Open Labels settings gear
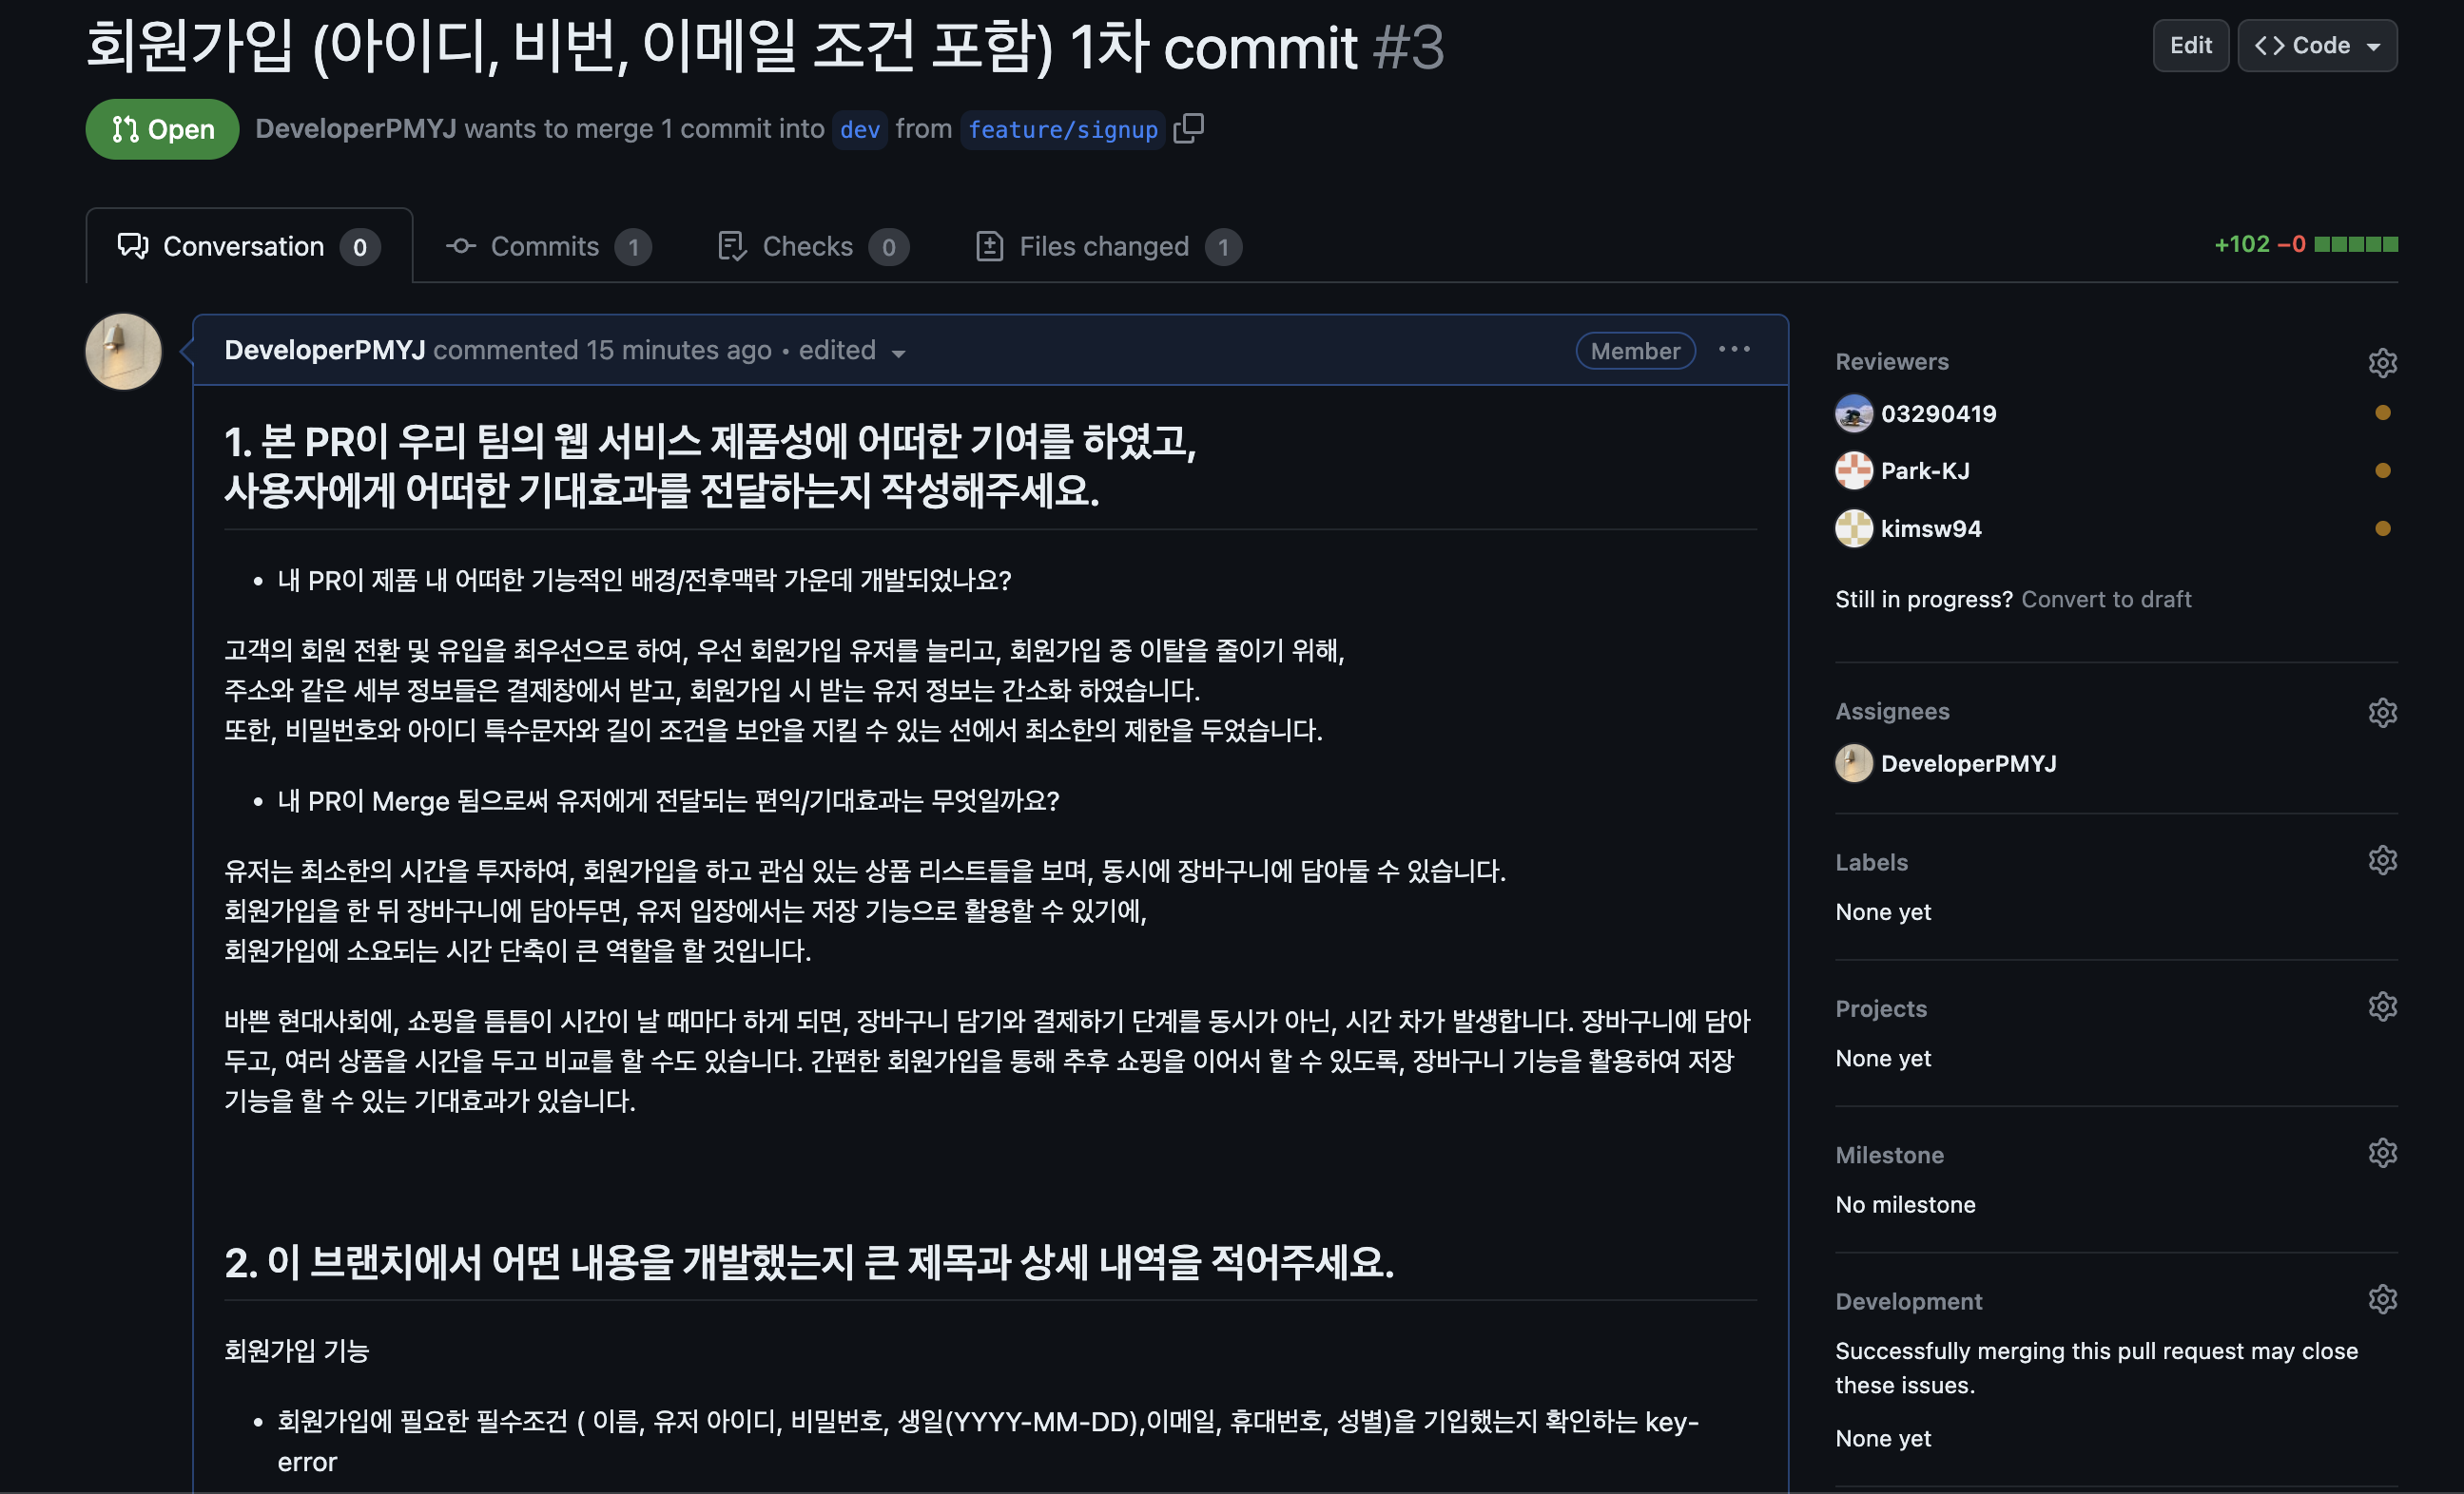 click(2382, 860)
